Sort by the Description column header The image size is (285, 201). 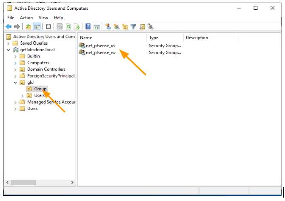click(211, 37)
